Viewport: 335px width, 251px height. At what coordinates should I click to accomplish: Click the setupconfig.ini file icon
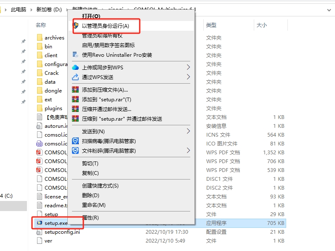coord(39,232)
